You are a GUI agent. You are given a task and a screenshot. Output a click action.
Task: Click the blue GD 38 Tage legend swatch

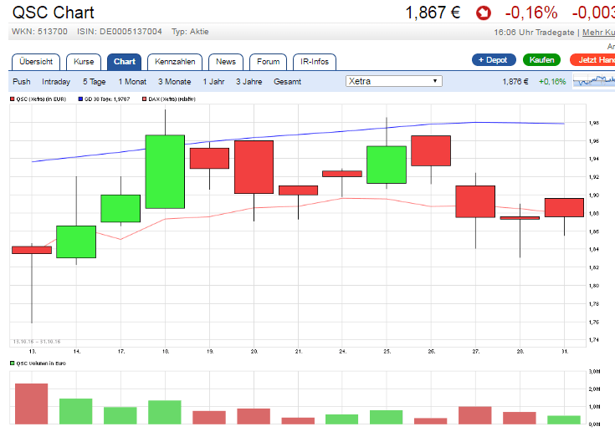(x=80, y=99)
